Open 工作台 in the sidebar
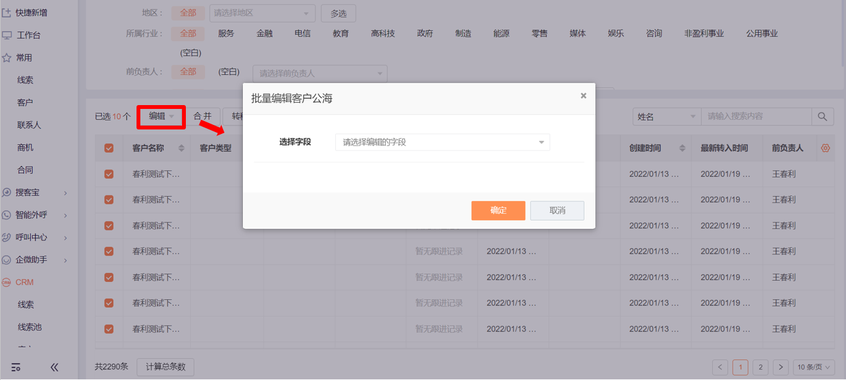Screen dimensions: 846x380 click(28, 35)
